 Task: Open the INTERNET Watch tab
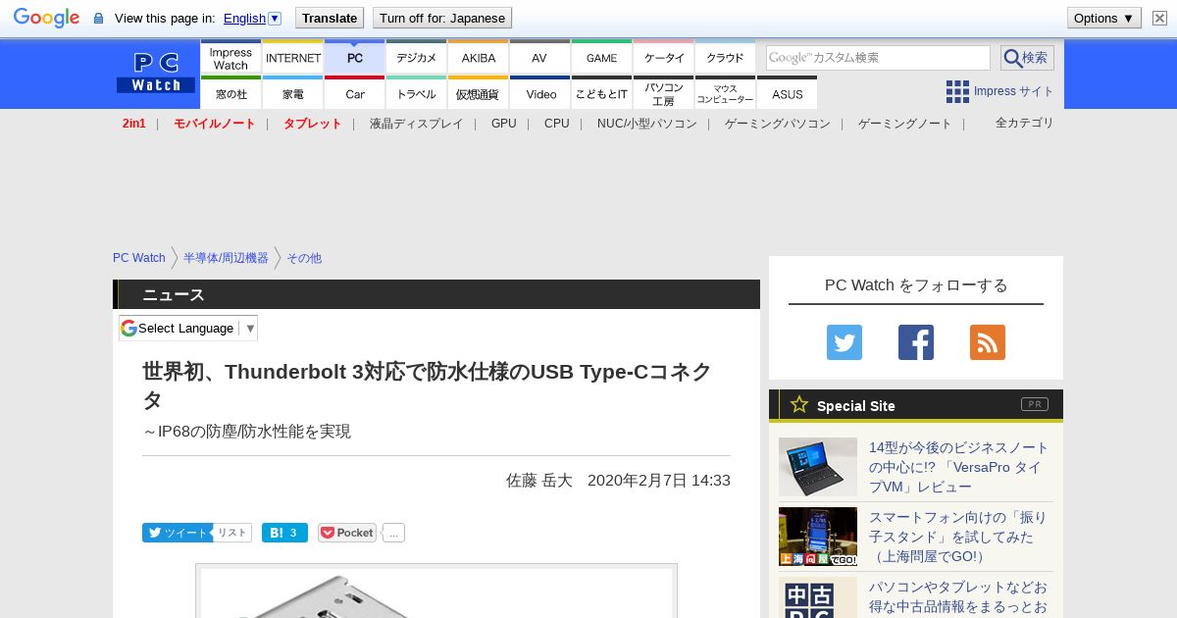pyautogui.click(x=293, y=57)
